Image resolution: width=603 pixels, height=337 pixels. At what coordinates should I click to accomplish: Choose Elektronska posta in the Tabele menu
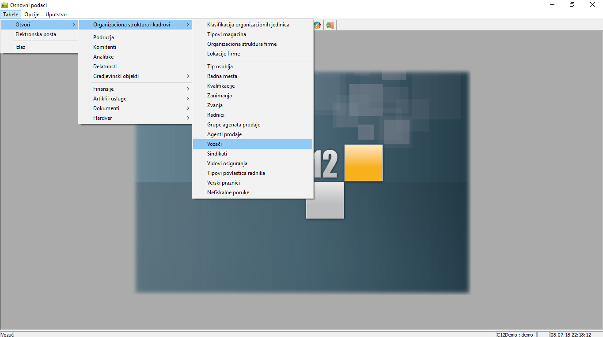pos(36,34)
